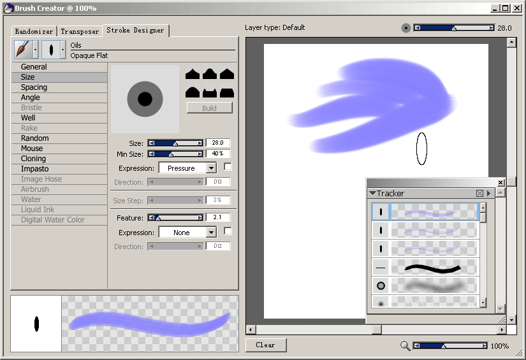526x360 pixels.
Task: Select first Tracker brush with highlighted stroke
Action: coord(425,212)
